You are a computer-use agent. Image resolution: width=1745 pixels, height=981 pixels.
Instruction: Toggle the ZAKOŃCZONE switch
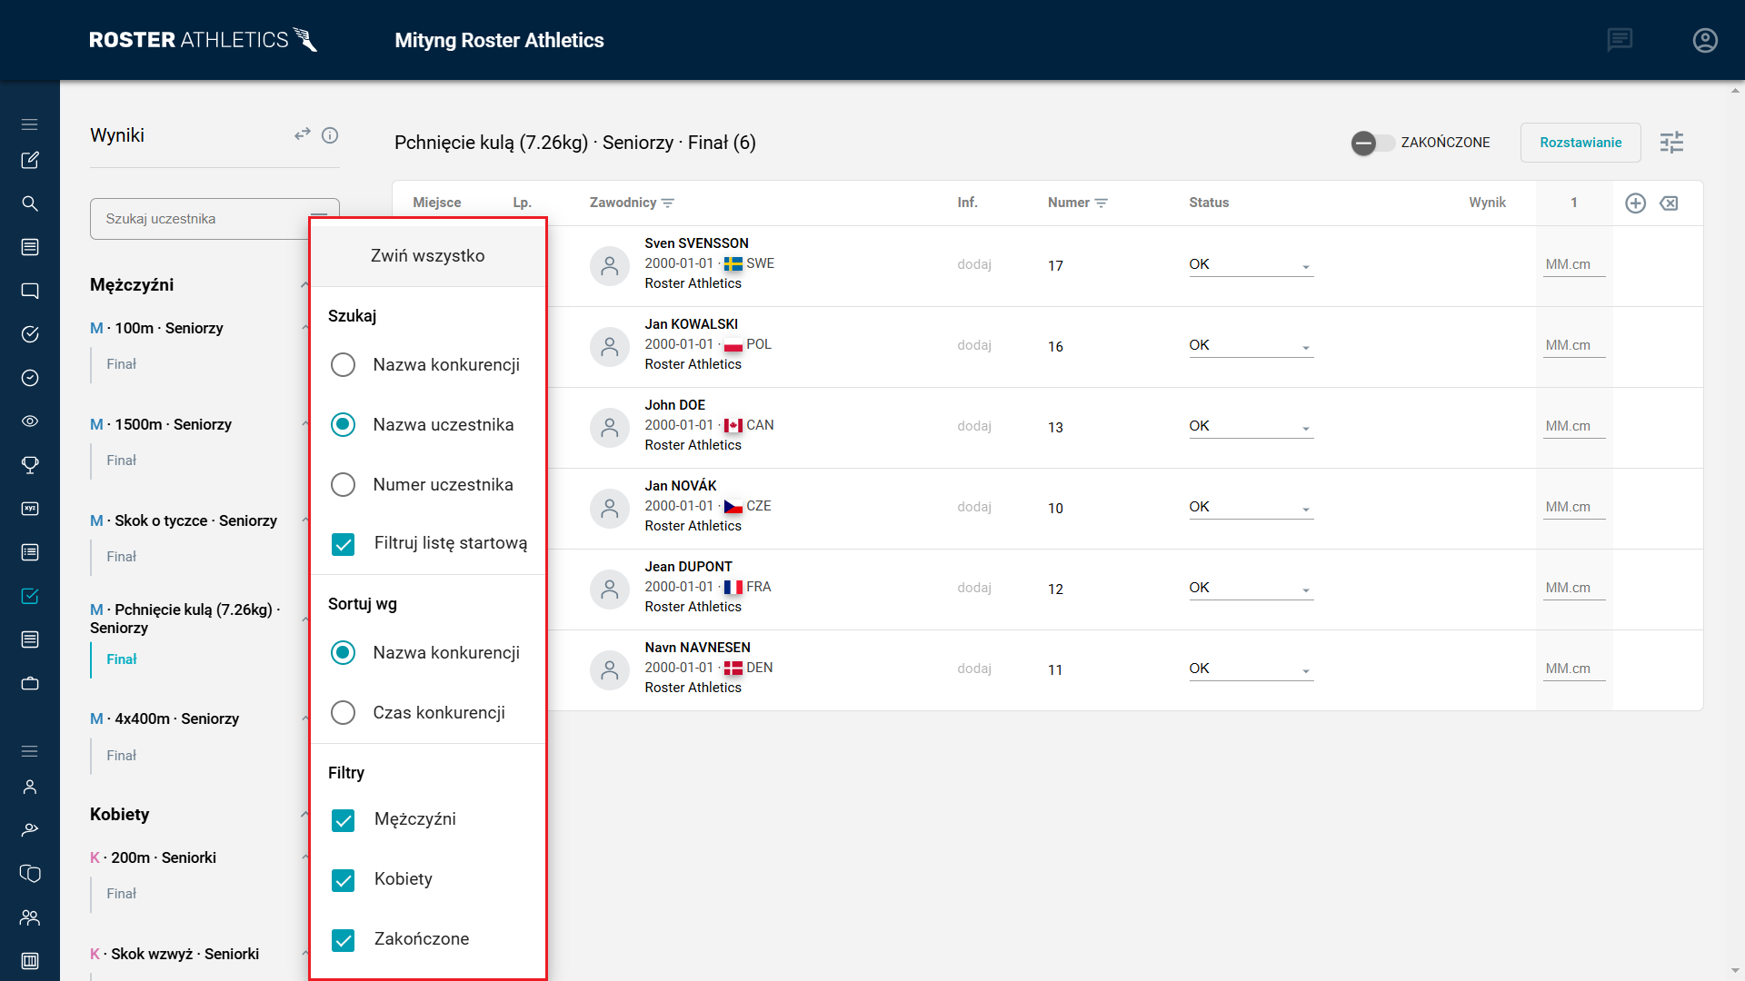point(1371,143)
